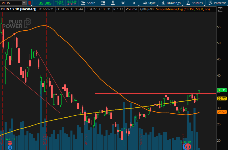Viewport: 228px width, 150px height.
Task: Click the 'SimpleMovingAvg (CLOSE, 50, 0, no)' label
Action: [183, 9]
